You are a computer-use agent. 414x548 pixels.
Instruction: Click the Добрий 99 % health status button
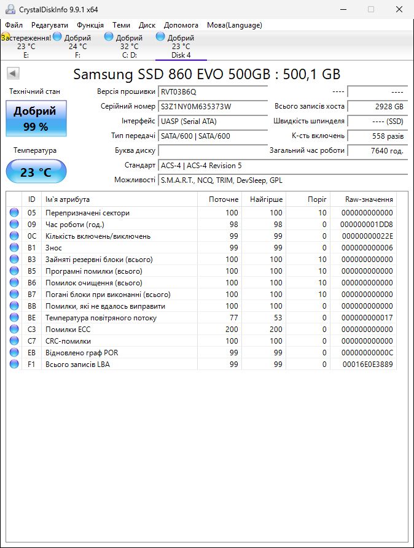tap(36, 118)
